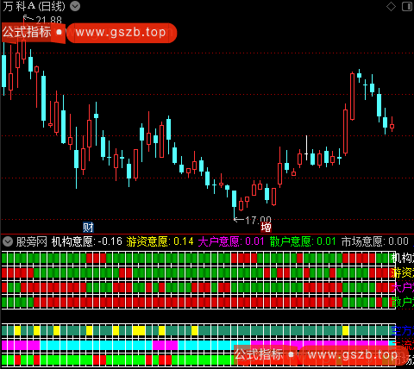Click the white candlestick in the price chart

(306, 147)
